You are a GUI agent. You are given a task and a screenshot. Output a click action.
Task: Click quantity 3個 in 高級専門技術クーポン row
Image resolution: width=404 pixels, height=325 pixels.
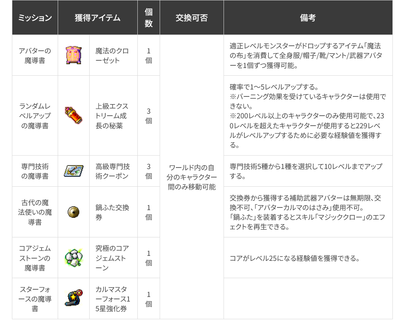point(149,171)
